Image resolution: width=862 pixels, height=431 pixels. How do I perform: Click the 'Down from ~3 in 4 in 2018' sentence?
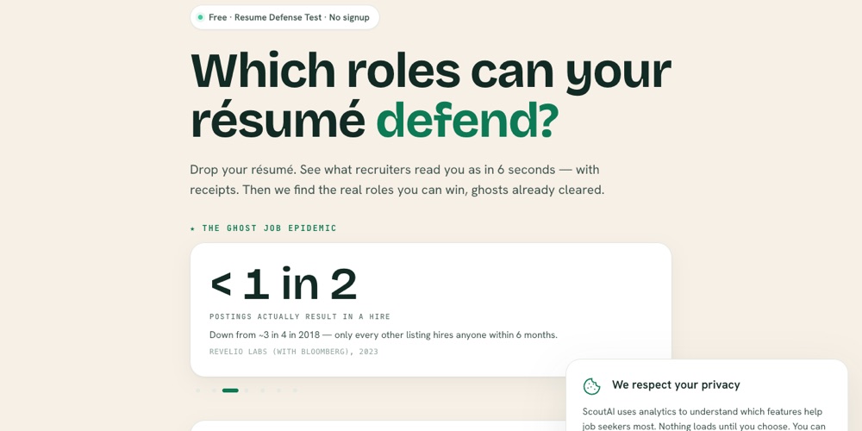[x=384, y=334]
